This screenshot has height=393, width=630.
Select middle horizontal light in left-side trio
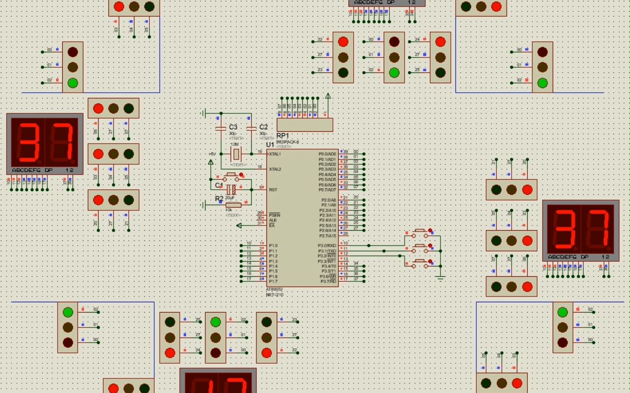coord(114,154)
